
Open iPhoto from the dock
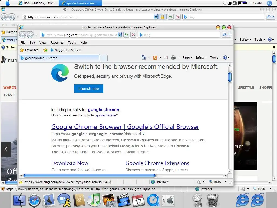(109, 200)
